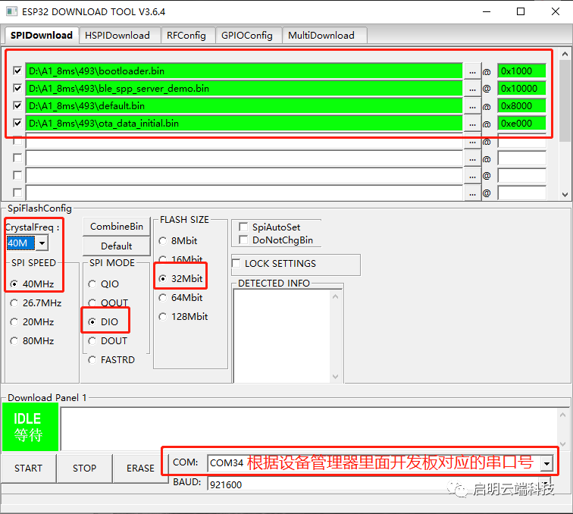Minimize the ESP32 Download Tool window
Image resolution: width=573 pixels, height=514 pixels.
487,11
